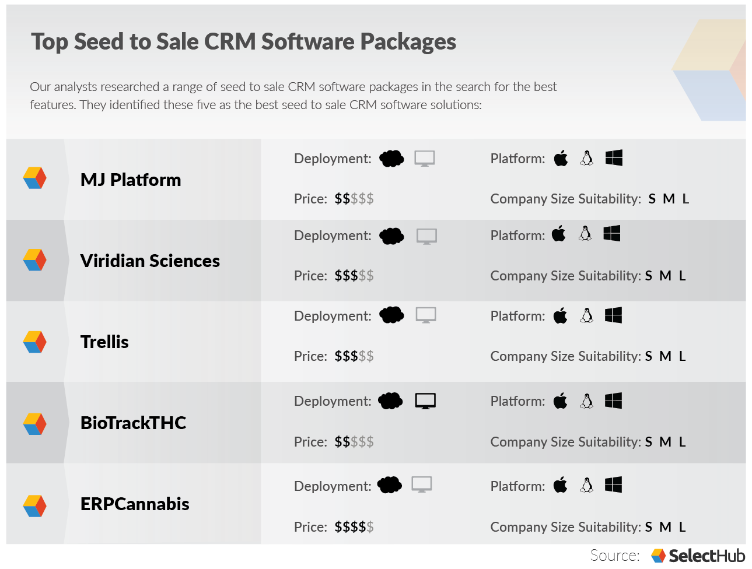Click the cloud icon in ERPCannabis row
The image size is (752, 569).
[x=390, y=484]
